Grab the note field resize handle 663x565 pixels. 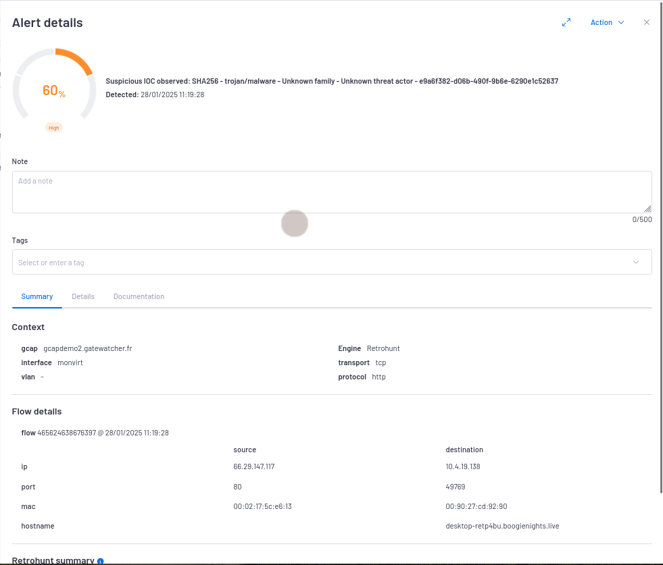pyautogui.click(x=647, y=209)
